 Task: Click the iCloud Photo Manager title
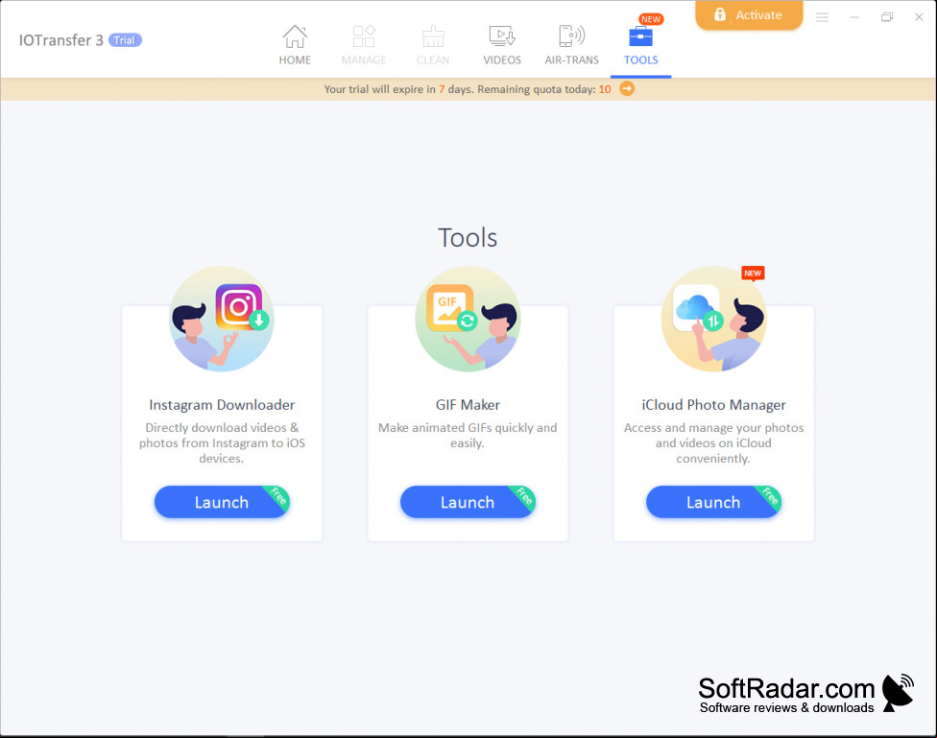[713, 405]
